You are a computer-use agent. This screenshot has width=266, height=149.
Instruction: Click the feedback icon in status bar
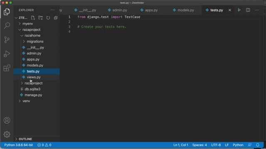[x=250, y=145]
